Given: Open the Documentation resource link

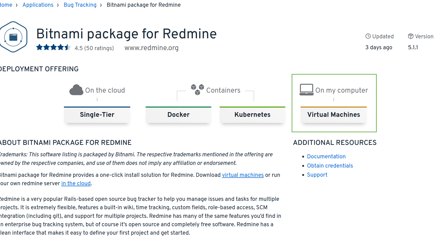Looking at the screenshot, I should pyautogui.click(x=326, y=156).
